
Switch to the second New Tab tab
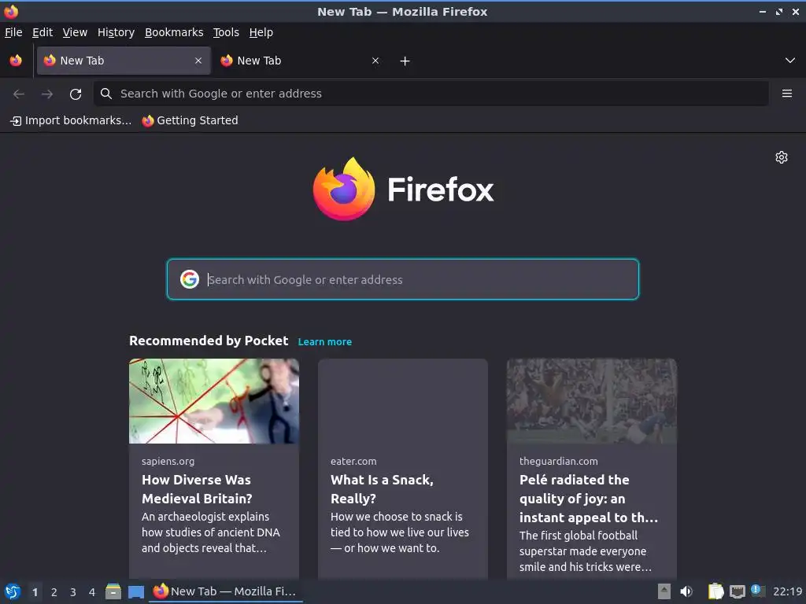click(301, 61)
